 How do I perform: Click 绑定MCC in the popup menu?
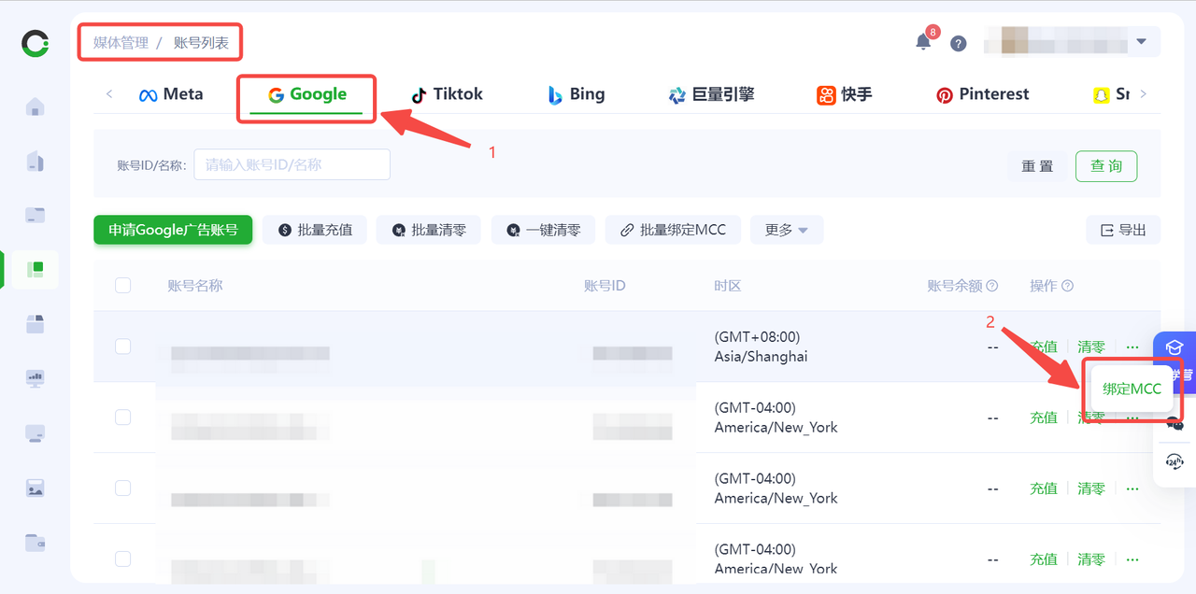pyautogui.click(x=1132, y=389)
